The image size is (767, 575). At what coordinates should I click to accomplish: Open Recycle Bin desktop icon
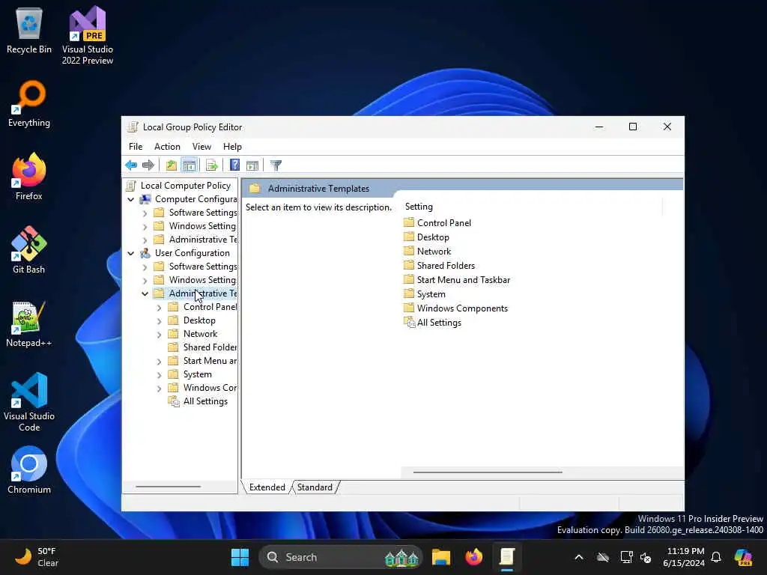[29, 30]
